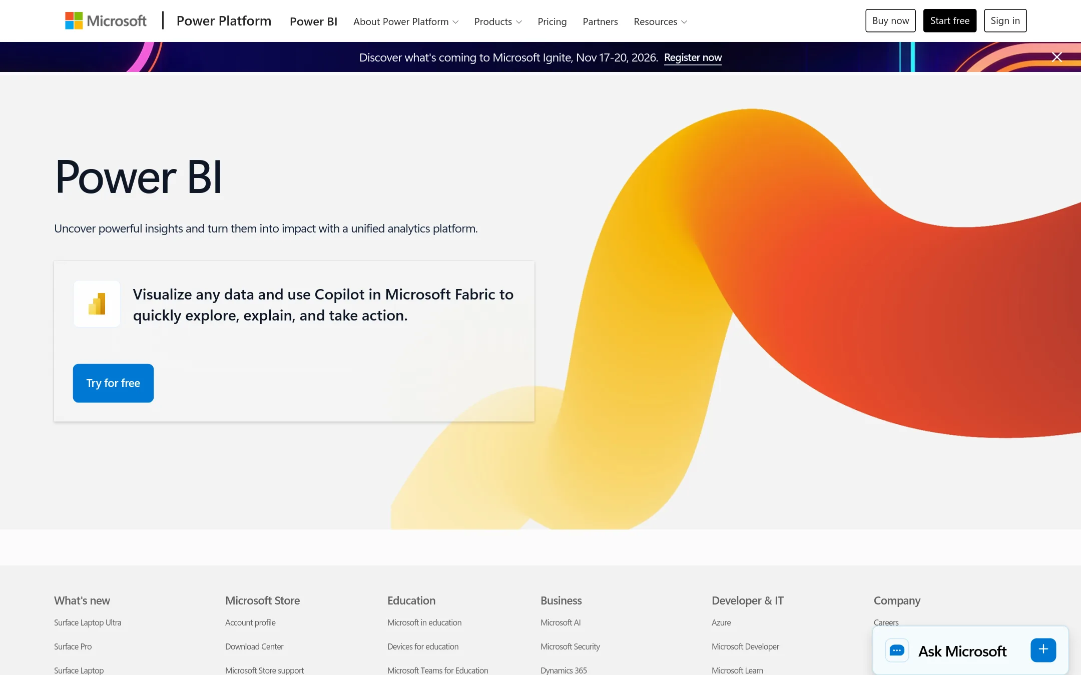Click the Power BI product icon
1081x675 pixels.
click(97, 303)
